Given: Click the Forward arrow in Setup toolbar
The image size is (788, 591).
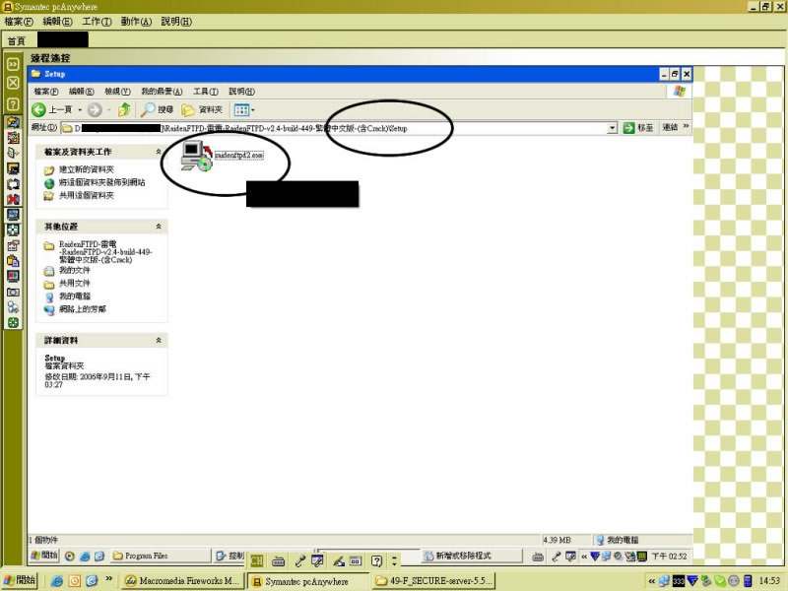Looking at the screenshot, I should tap(95, 109).
